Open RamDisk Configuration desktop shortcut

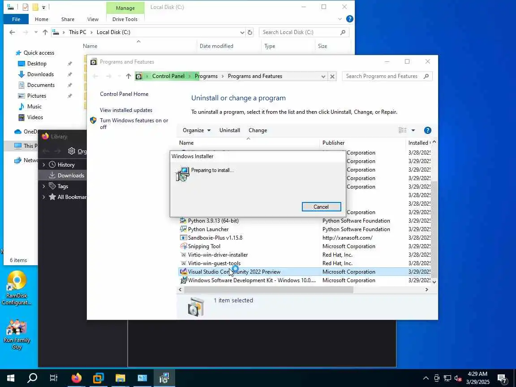(17, 288)
